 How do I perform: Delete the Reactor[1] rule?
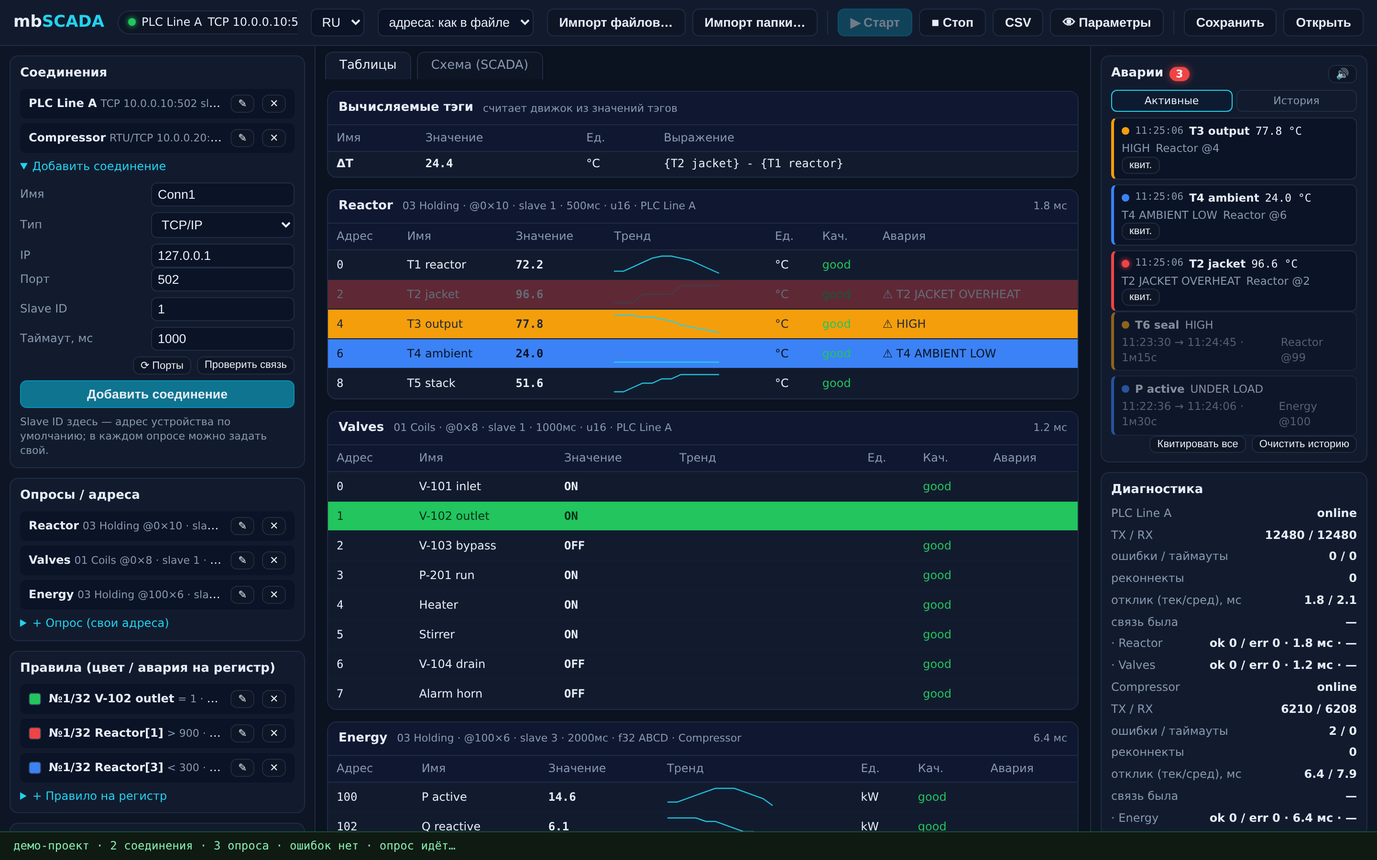[274, 733]
